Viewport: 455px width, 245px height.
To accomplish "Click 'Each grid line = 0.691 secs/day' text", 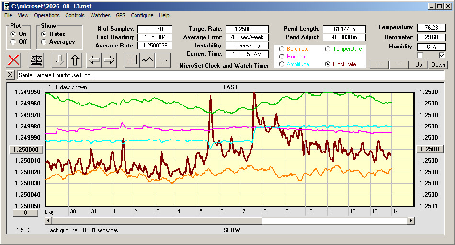I will tap(82, 230).
